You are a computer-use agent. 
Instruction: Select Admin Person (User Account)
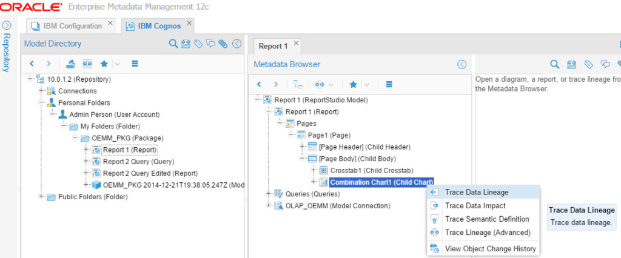(x=115, y=114)
